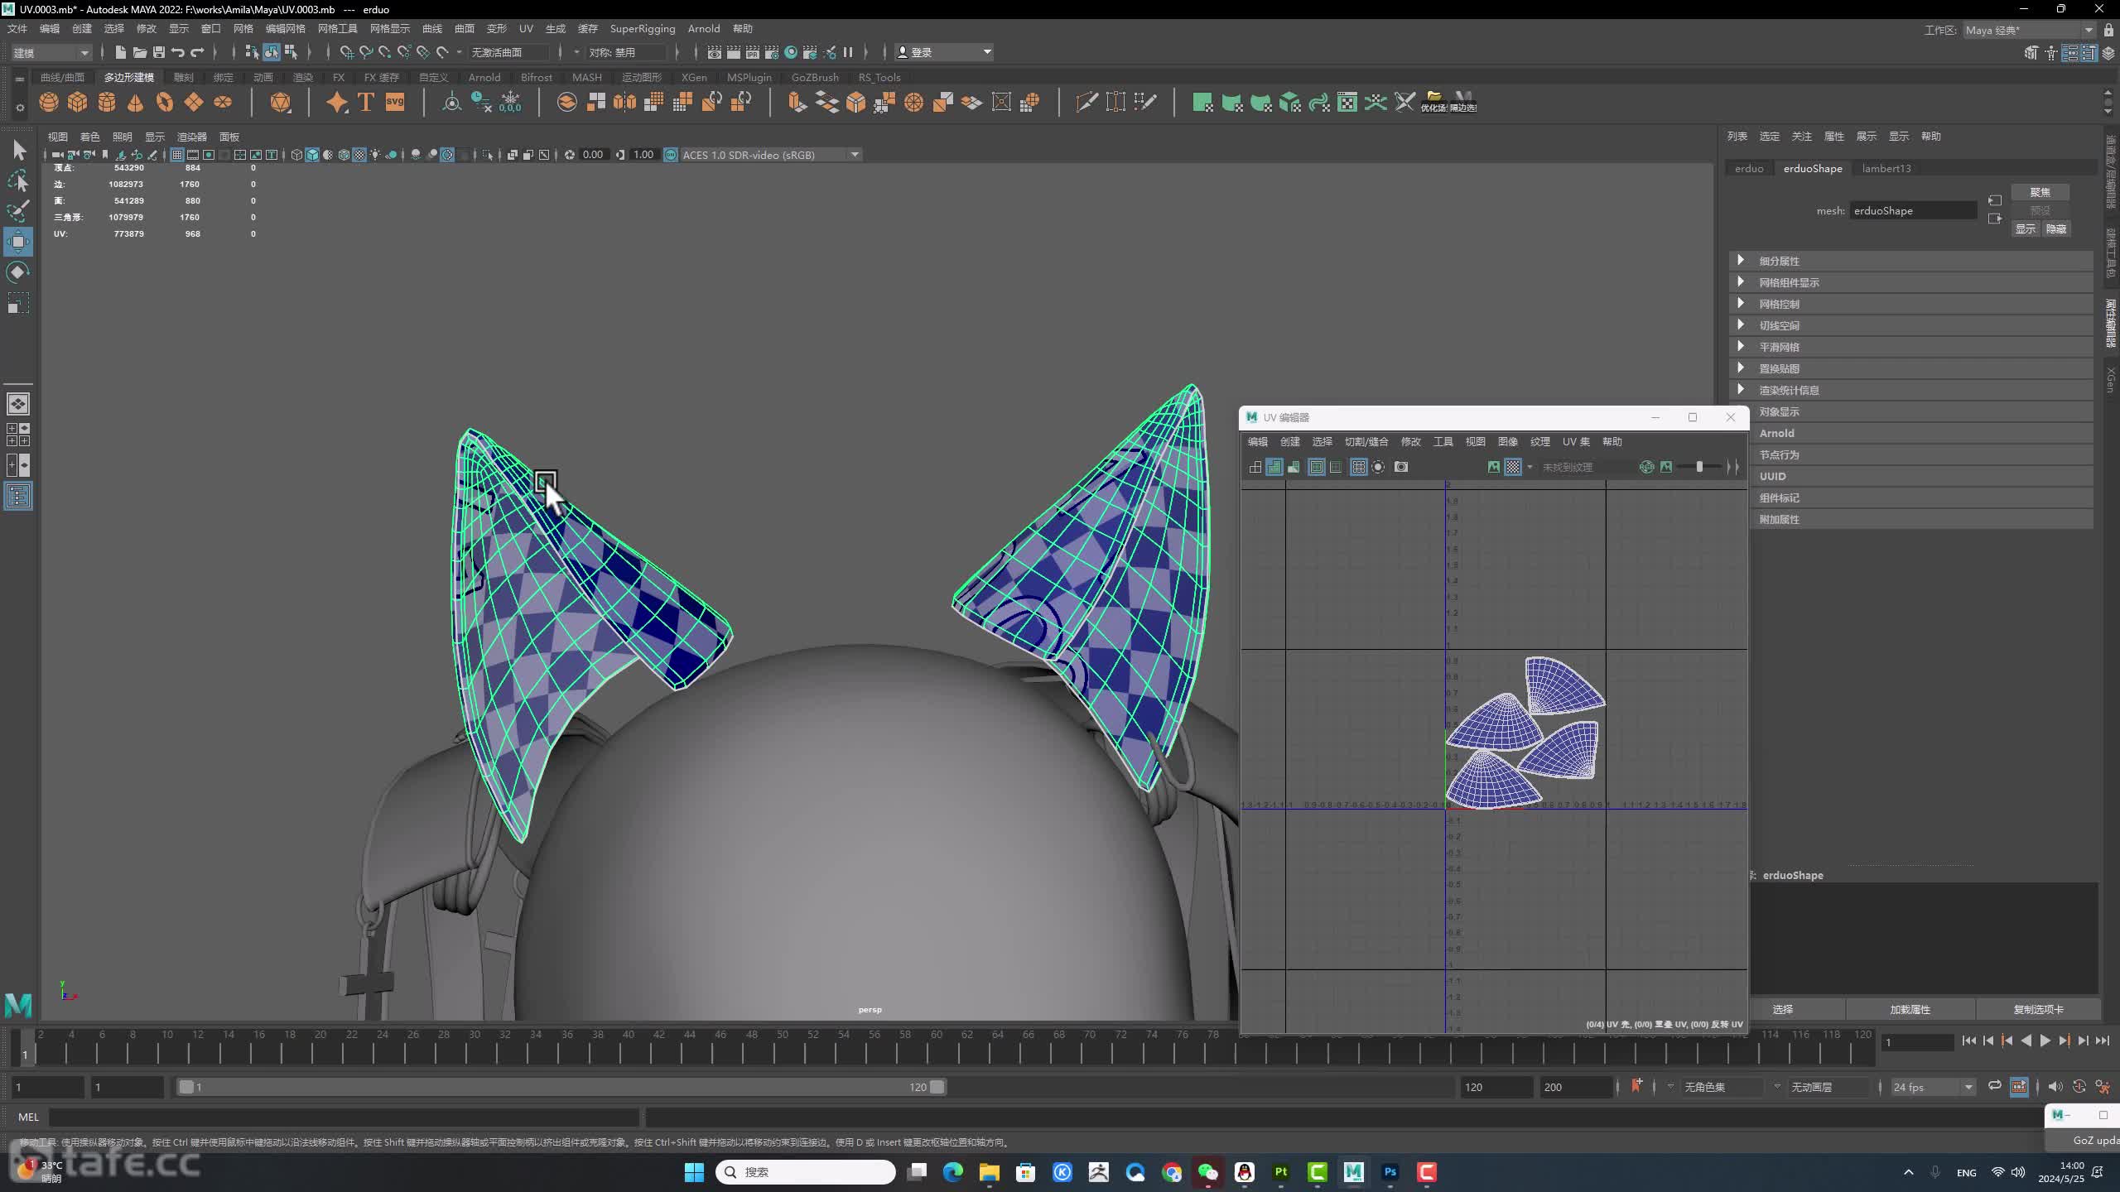Screen dimensions: 2120x1192
Task: Select the Lasso select tool in toolbox
Action: (18, 180)
